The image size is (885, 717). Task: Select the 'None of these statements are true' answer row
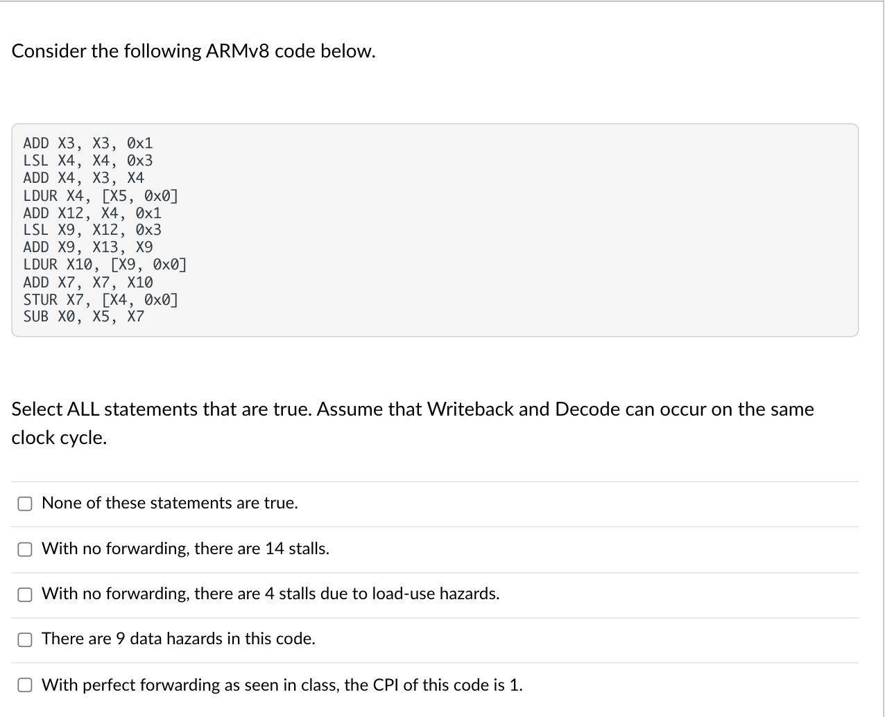pos(170,504)
